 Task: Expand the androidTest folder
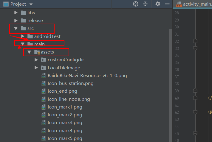pyautogui.click(x=23, y=36)
